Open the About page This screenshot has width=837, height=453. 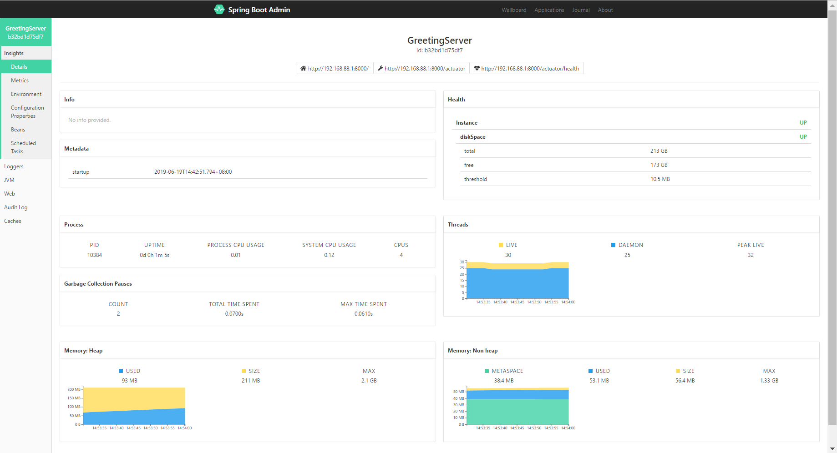605,10
